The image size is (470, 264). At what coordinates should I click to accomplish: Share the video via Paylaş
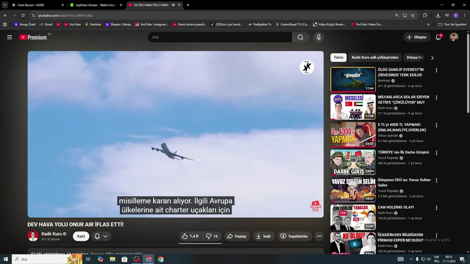point(237,236)
